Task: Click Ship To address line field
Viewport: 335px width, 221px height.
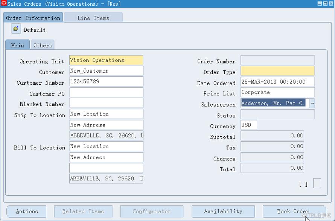Action: [107, 125]
